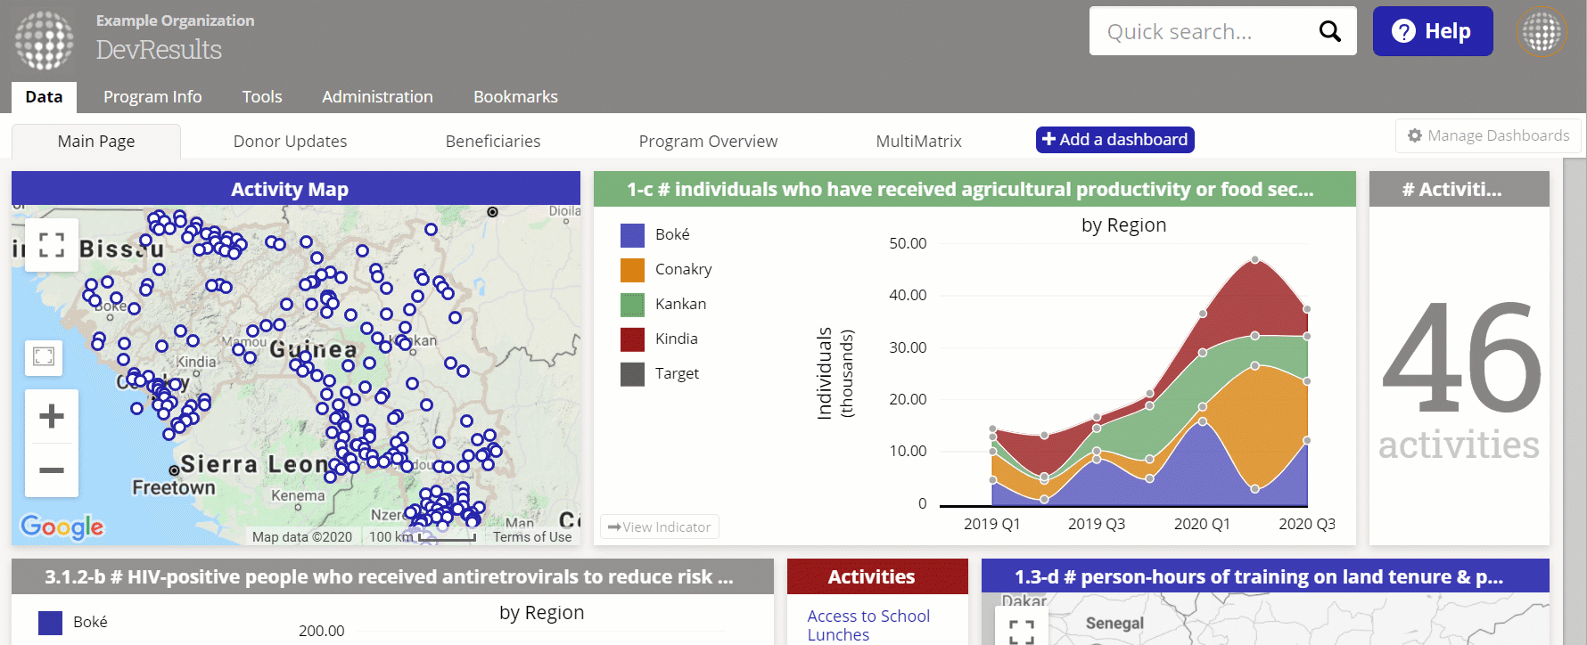1587x645 pixels.
Task: Click the DevResults title text
Action: pyautogui.click(x=159, y=50)
